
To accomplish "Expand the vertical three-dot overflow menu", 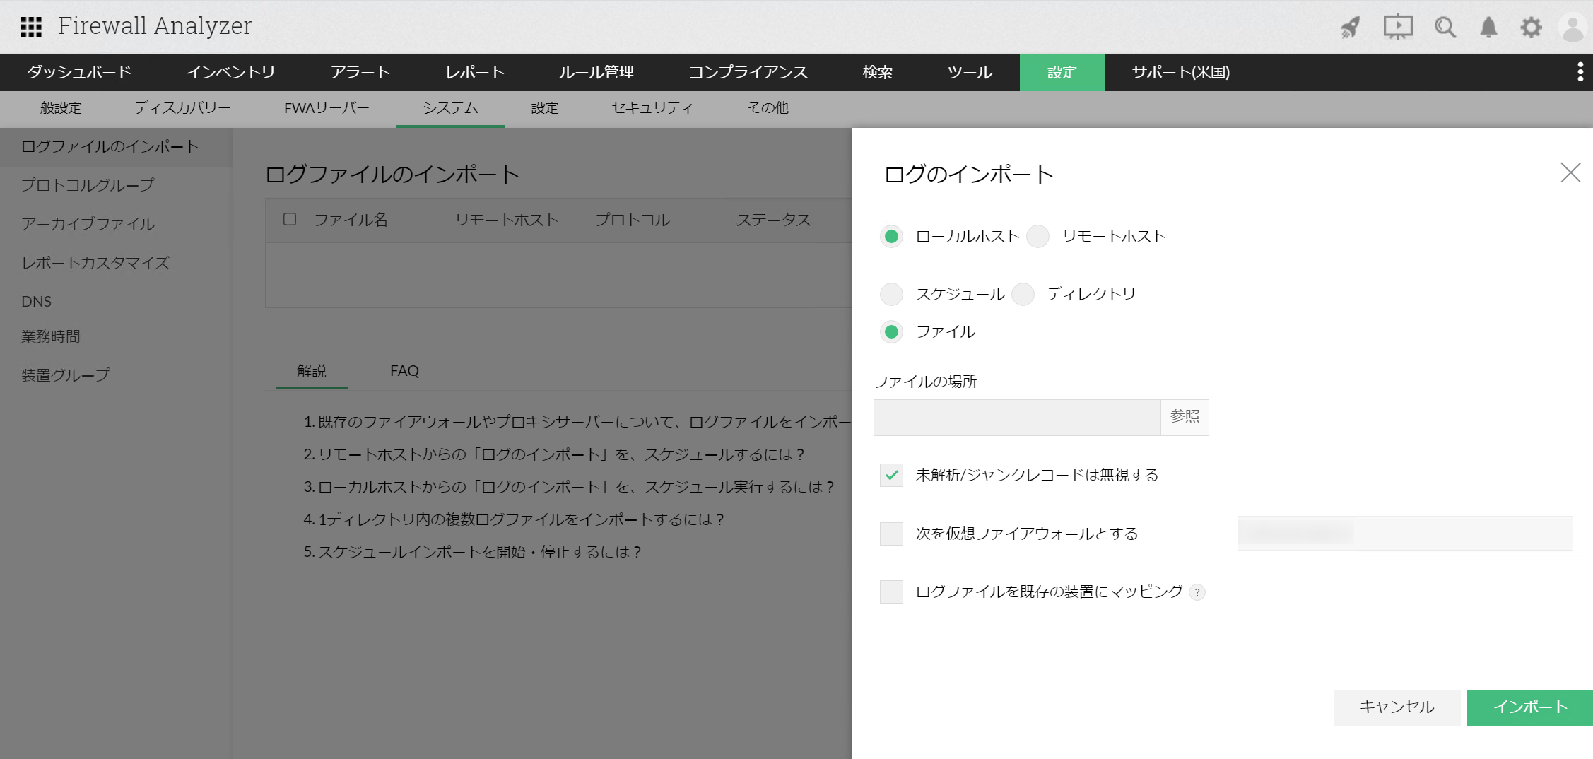I will click(1580, 72).
